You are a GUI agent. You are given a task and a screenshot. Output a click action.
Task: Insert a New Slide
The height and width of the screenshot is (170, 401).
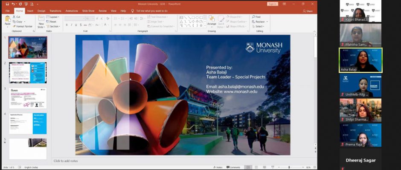[x=41, y=21]
